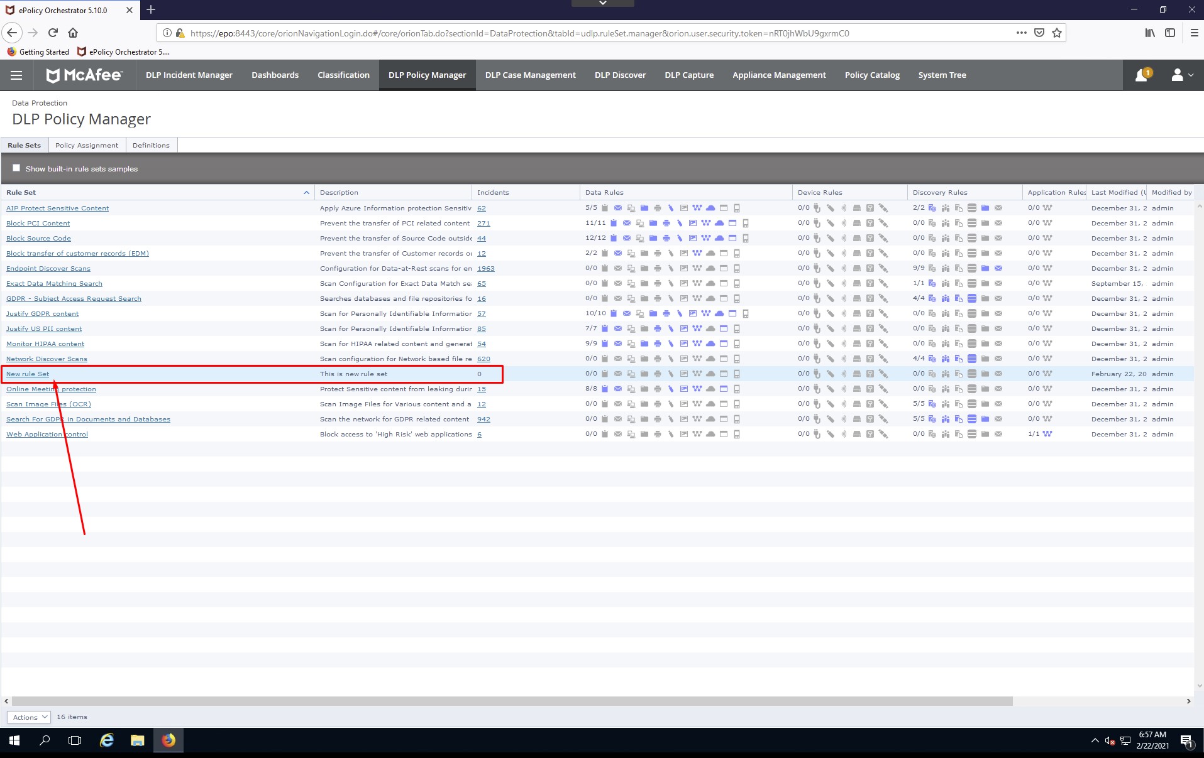Image resolution: width=1204 pixels, height=758 pixels.
Task: Click the application rule W icon in Web Application control row
Action: 1047,434
